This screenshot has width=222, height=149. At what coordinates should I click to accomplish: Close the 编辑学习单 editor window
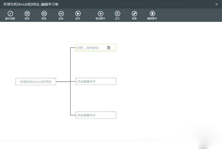pyautogui.click(x=216, y=5)
